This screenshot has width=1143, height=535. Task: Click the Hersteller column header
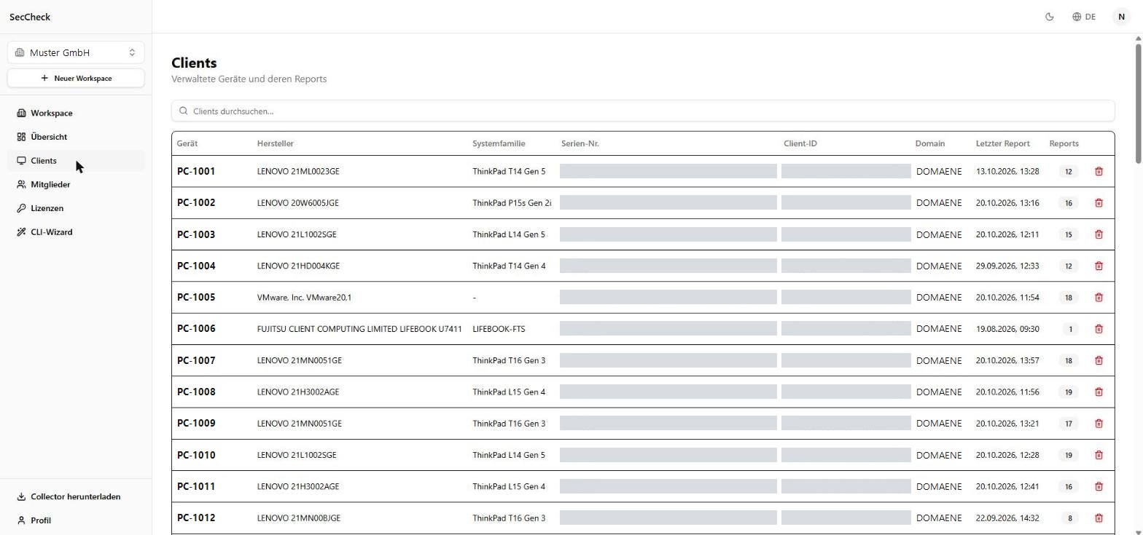click(276, 143)
